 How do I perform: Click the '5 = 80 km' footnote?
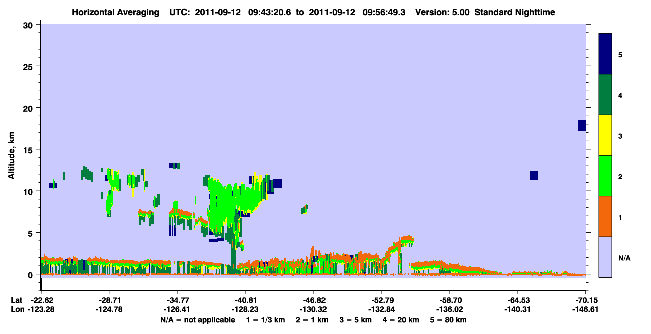(x=449, y=320)
